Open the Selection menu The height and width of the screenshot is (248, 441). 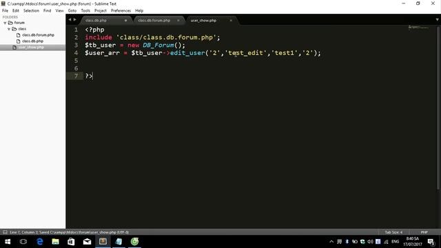[x=31, y=11]
